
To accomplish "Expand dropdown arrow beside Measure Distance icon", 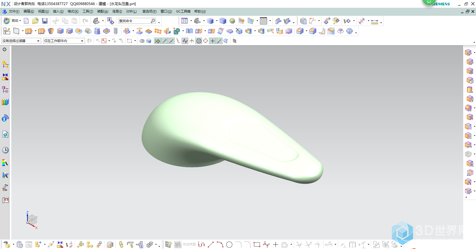I will (381, 22).
